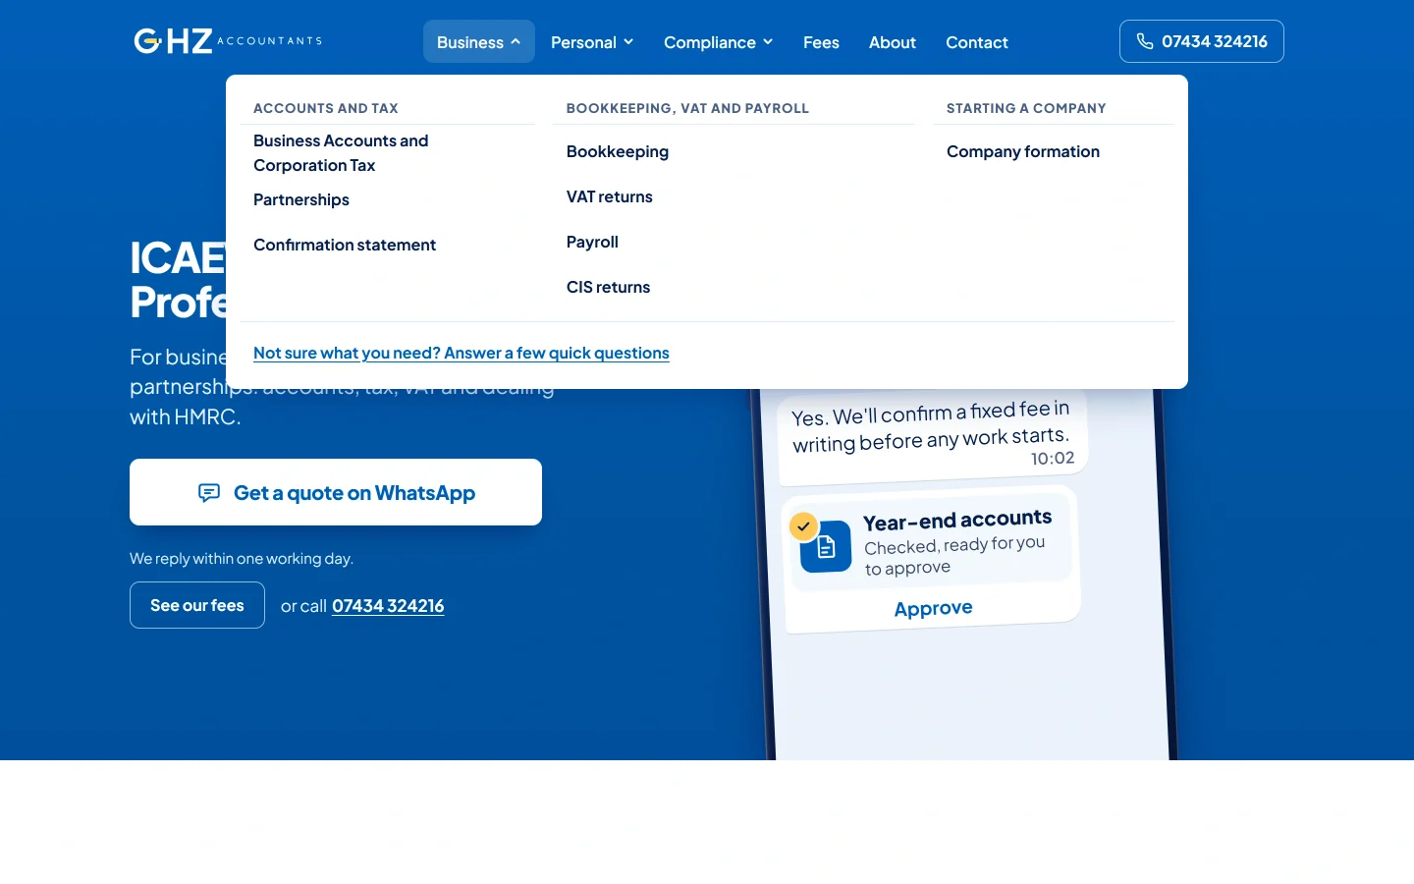1414x884 pixels.
Task: Open the Fees page
Action: click(x=821, y=42)
